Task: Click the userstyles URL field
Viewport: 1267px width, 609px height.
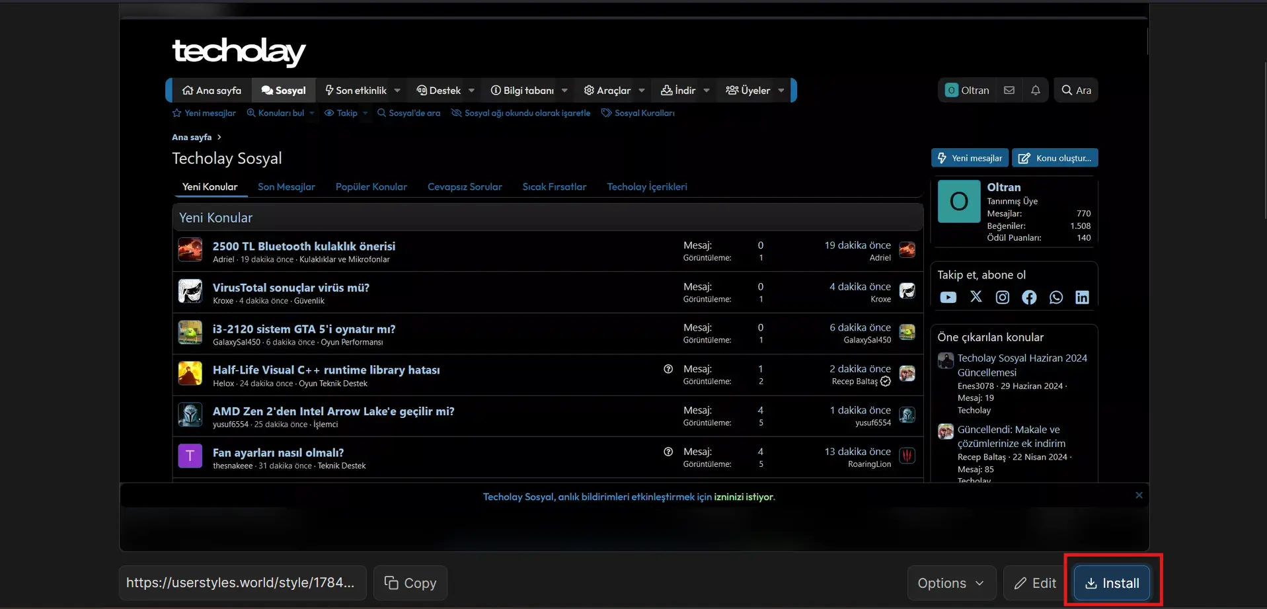Action: click(x=243, y=583)
